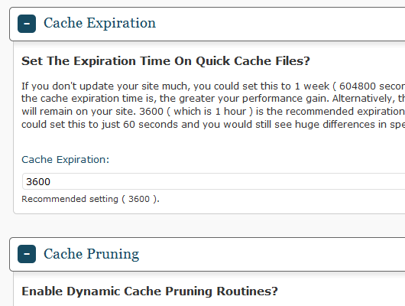
Task: Click the "which is 1 hour" text
Action: [x=209, y=112]
